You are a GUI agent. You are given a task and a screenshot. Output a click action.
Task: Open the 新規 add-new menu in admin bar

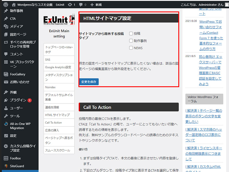96,5
